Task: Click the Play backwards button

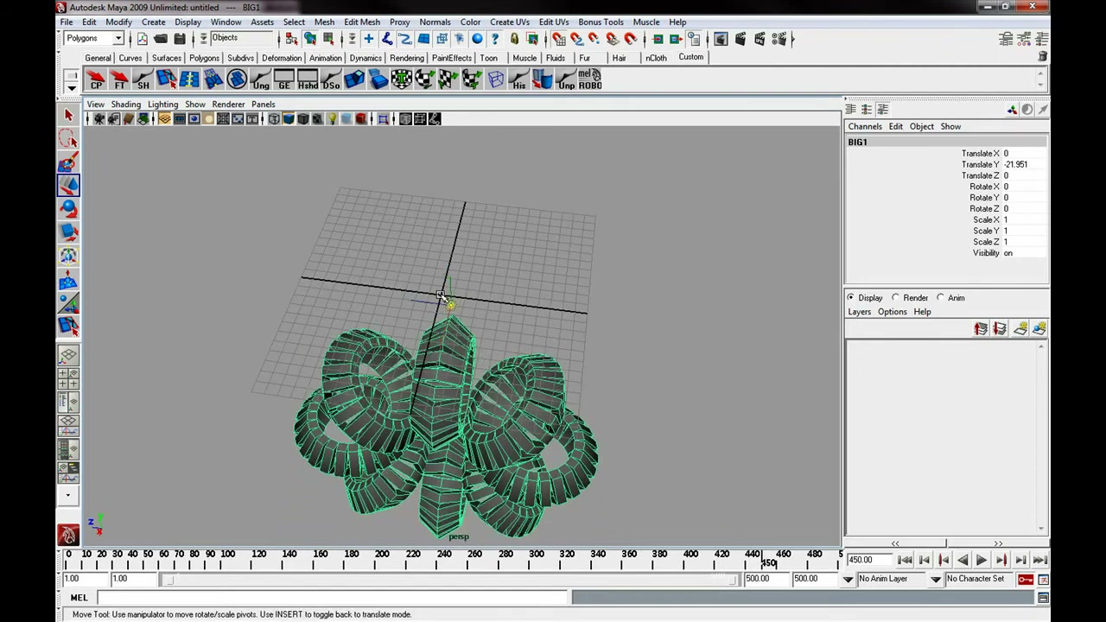Action: click(963, 561)
